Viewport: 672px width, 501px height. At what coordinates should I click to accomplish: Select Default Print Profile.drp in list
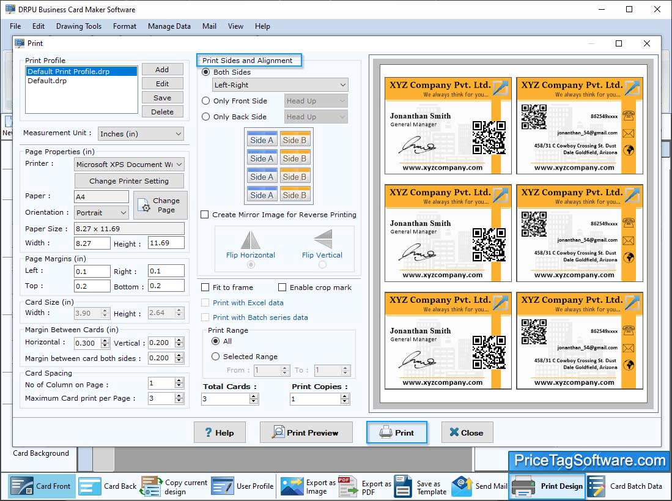(x=81, y=72)
